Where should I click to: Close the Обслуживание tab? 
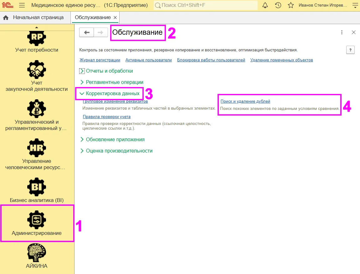115,18
